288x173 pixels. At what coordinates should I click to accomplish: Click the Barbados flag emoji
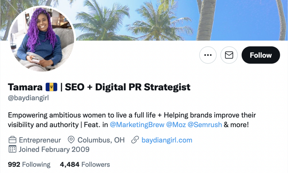(51, 87)
